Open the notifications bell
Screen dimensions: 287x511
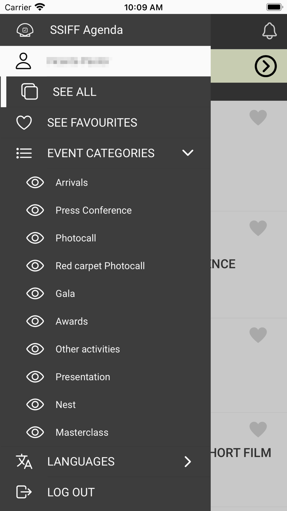[269, 30]
